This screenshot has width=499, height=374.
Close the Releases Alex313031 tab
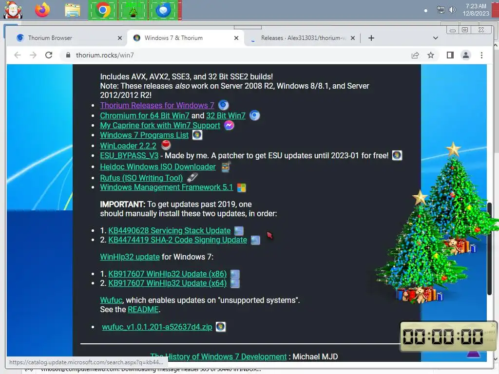[x=353, y=38]
